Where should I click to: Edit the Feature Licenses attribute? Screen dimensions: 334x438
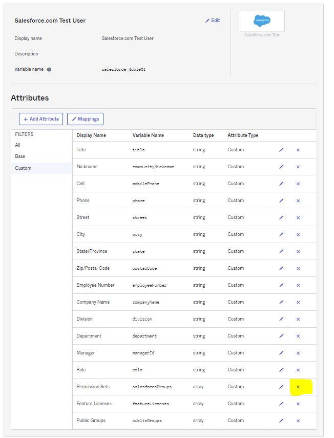click(x=281, y=404)
